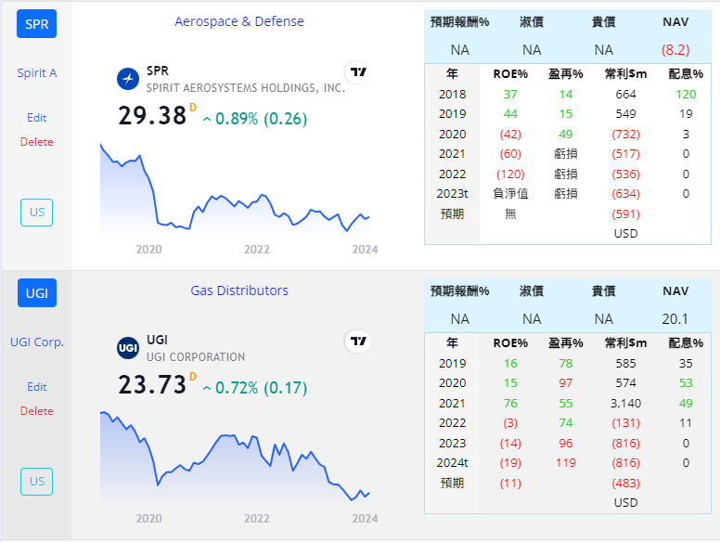Click the SPR table ROE% column header
This screenshot has height=542, width=720.
510,74
